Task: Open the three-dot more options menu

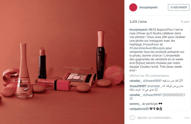Action: pos(187,118)
